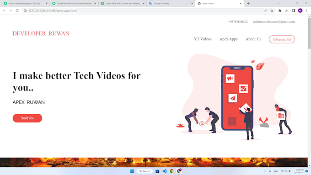Click the Telegram Me button
The height and width of the screenshot is (175, 311).
[282, 39]
